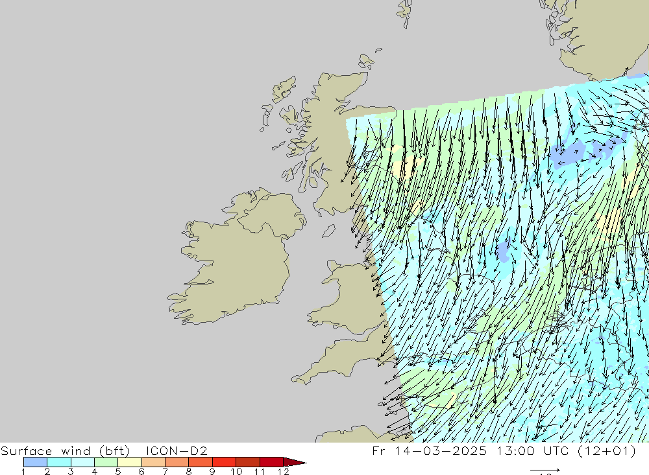This screenshot has height=475, width=649.
Task: Click the Beaufort 1 light blue legend swatch
Action: point(35,462)
